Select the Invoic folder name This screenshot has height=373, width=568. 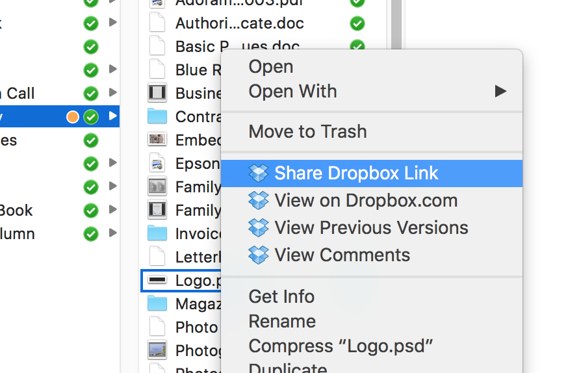pos(198,234)
